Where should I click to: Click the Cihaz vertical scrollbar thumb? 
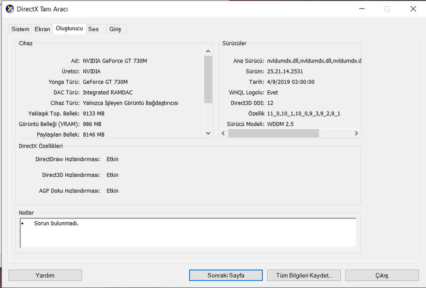point(208,79)
